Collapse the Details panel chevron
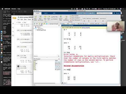The height and width of the screenshot is (94, 126). pyautogui.click(x=59, y=56)
